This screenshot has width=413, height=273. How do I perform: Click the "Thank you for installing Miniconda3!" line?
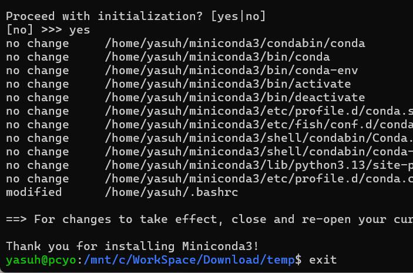132,246
